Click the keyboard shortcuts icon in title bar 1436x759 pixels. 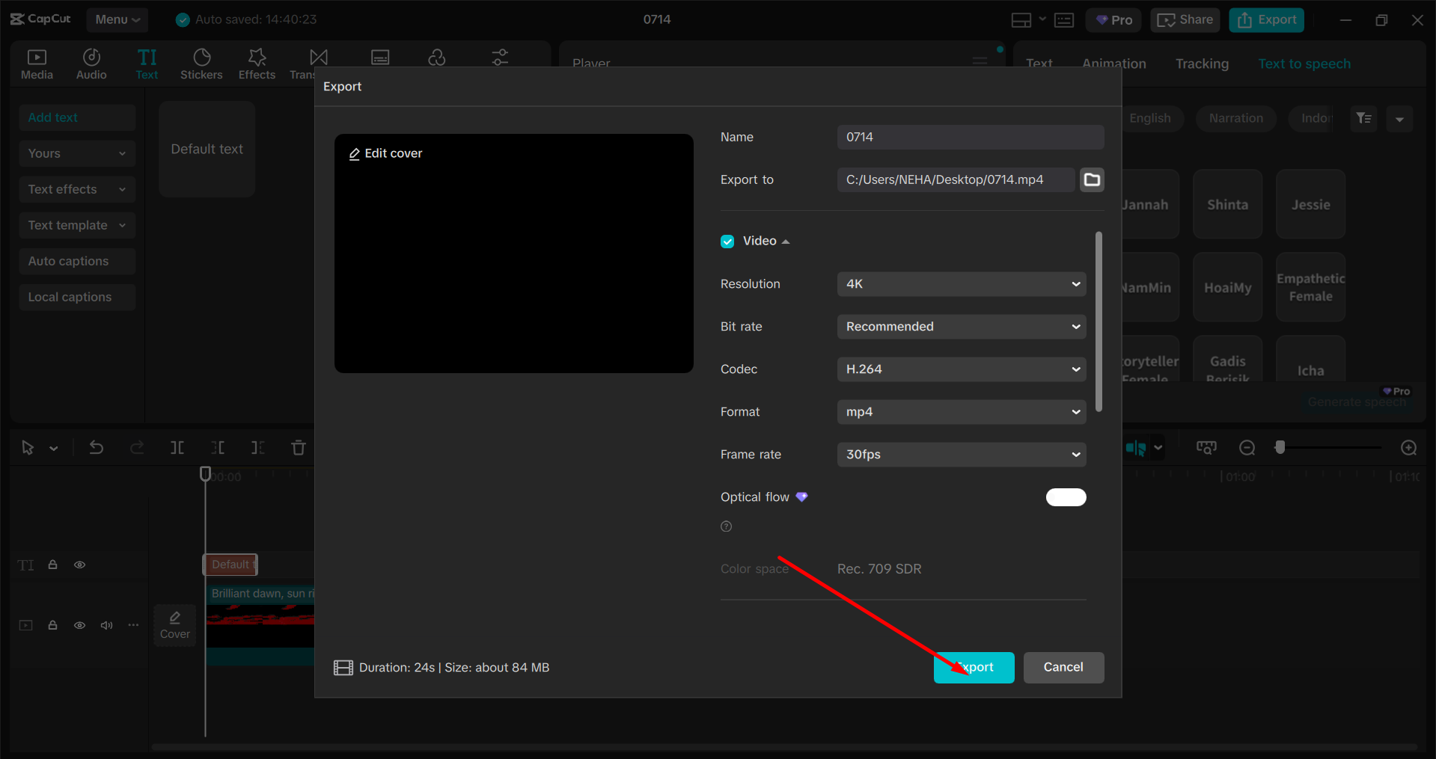click(x=1064, y=20)
